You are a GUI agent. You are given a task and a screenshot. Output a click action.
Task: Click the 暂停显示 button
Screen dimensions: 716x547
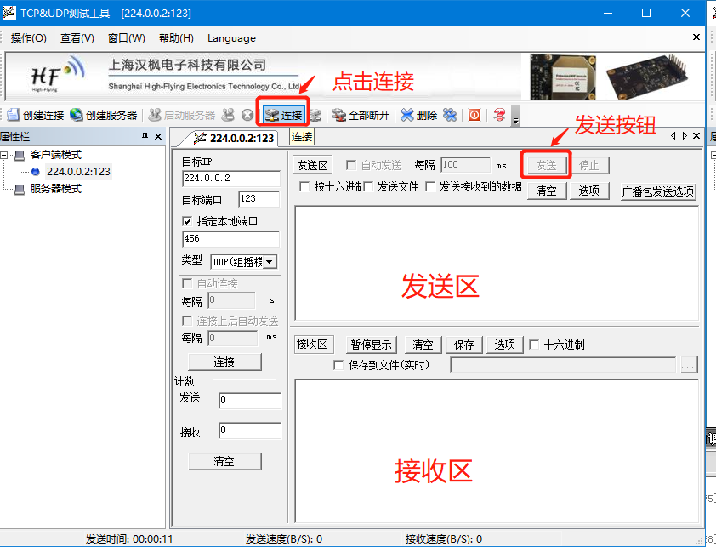click(x=372, y=345)
